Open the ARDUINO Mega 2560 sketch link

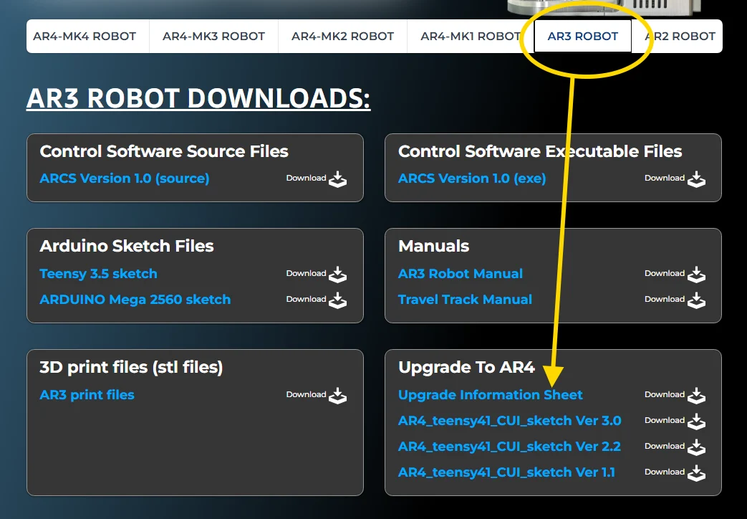(x=135, y=300)
